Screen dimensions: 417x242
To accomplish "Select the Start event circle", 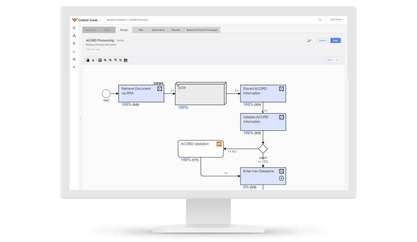I will pos(106,93).
